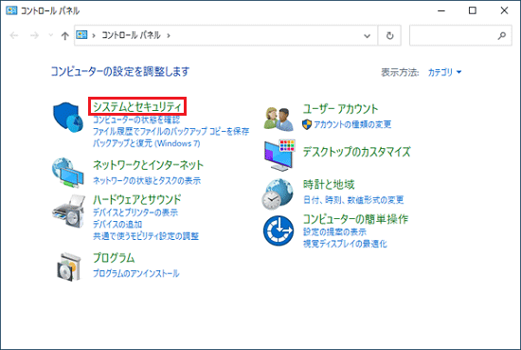Open the カテゴリ view-by dropdown

click(x=444, y=72)
